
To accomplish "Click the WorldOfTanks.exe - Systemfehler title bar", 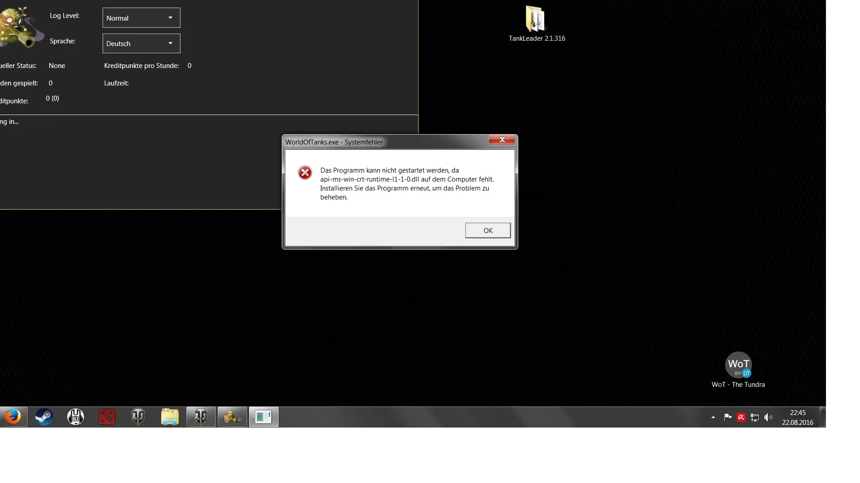I will (x=385, y=142).
